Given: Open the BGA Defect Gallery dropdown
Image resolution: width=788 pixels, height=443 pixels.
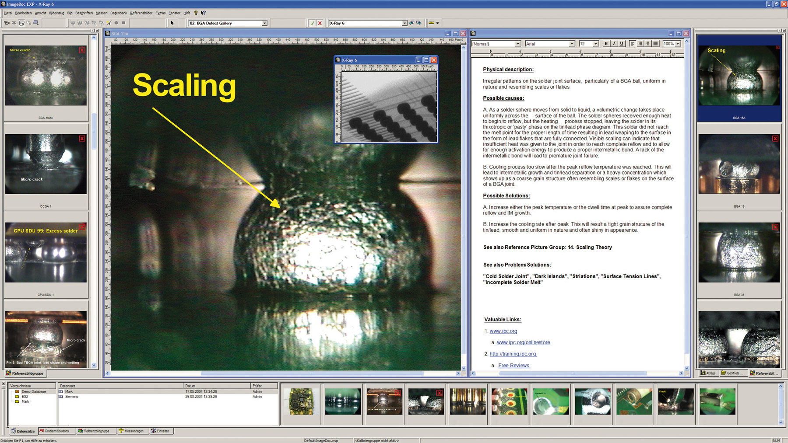Looking at the screenshot, I should pyautogui.click(x=264, y=23).
